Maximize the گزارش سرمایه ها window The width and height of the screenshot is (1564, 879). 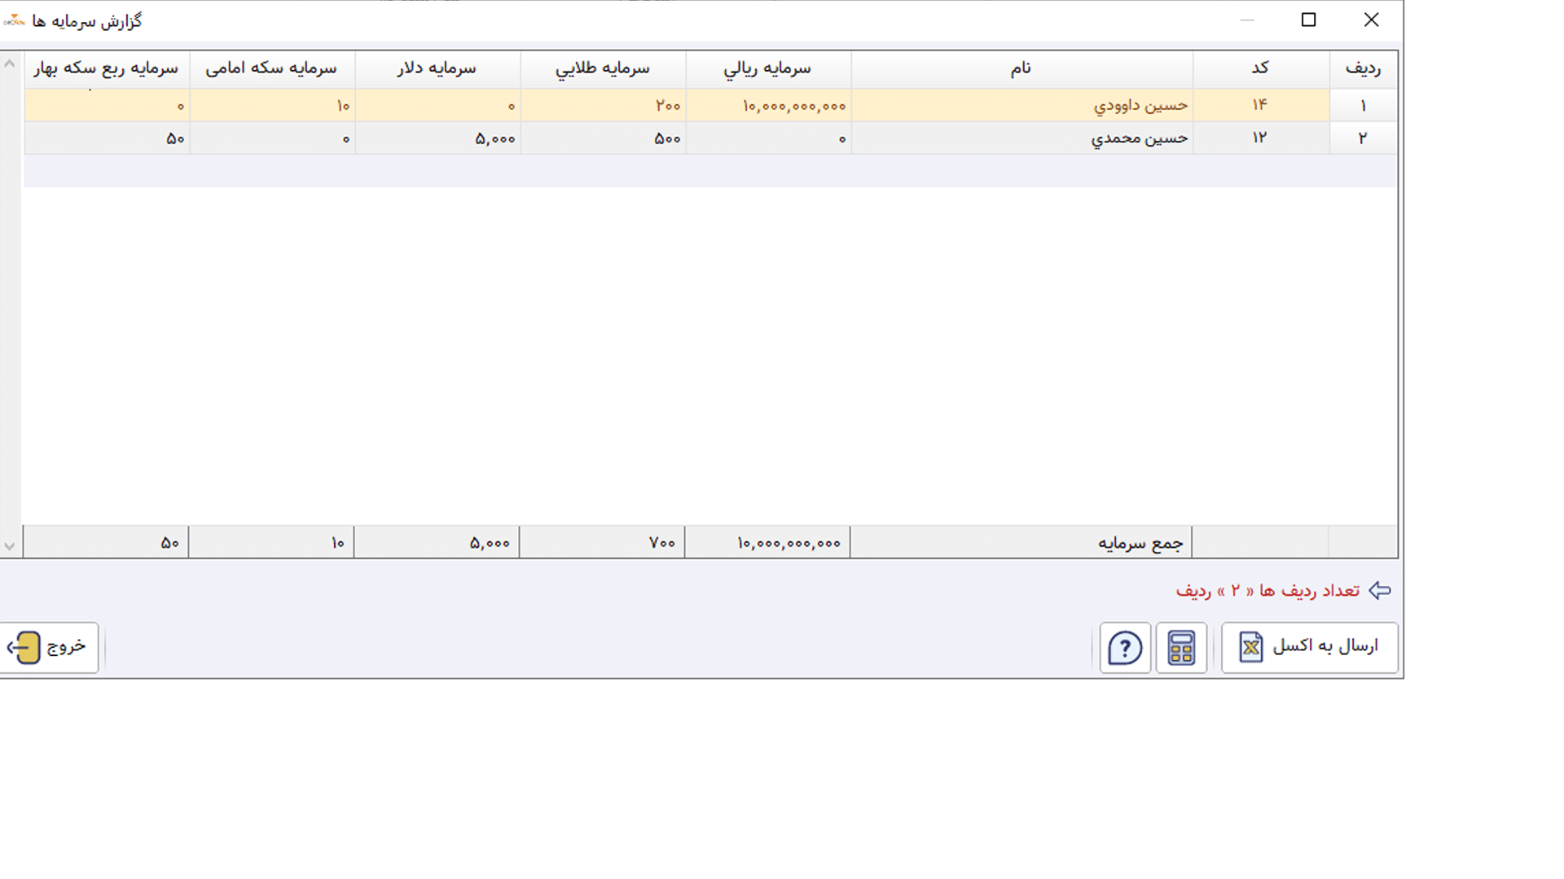pyautogui.click(x=1309, y=20)
